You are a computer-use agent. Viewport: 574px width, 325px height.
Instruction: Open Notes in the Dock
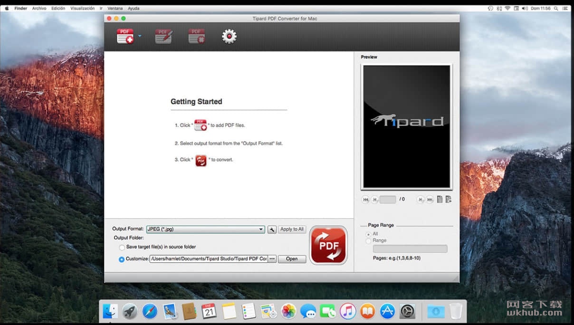pos(229,311)
